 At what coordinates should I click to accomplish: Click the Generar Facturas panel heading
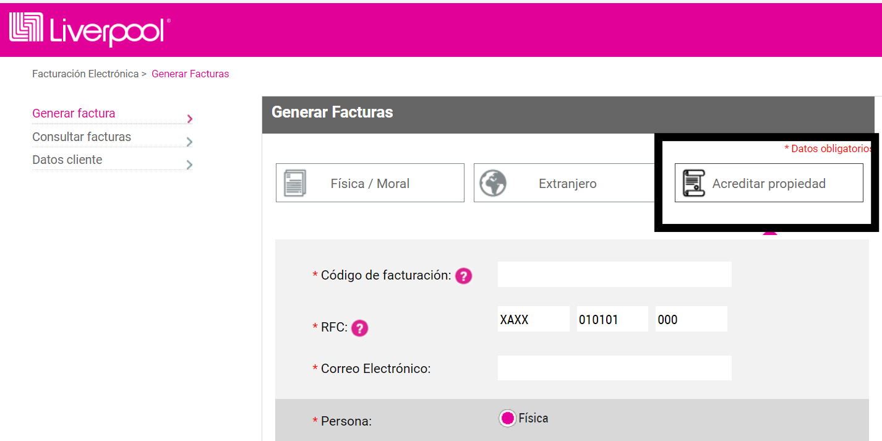332,112
